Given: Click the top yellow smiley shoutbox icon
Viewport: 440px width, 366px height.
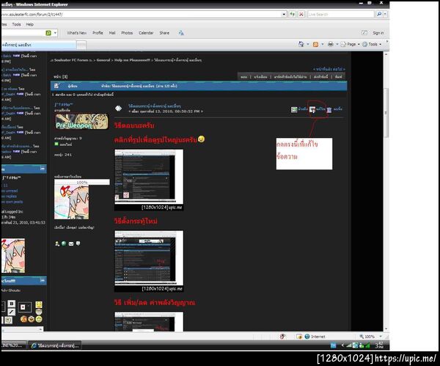Looking at the screenshot, I should (39, 304).
